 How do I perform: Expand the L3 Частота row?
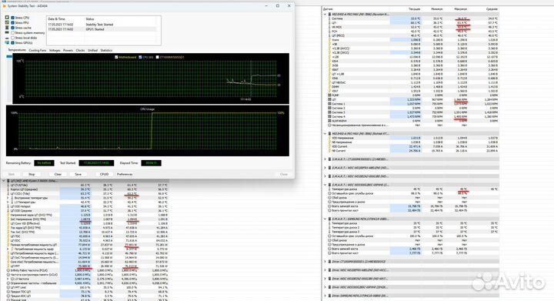(x=8, y=279)
